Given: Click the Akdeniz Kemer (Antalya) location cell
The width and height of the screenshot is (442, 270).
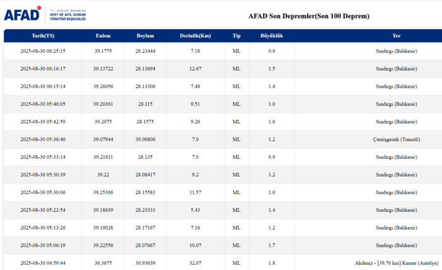Looking at the screenshot, I should (x=397, y=263).
